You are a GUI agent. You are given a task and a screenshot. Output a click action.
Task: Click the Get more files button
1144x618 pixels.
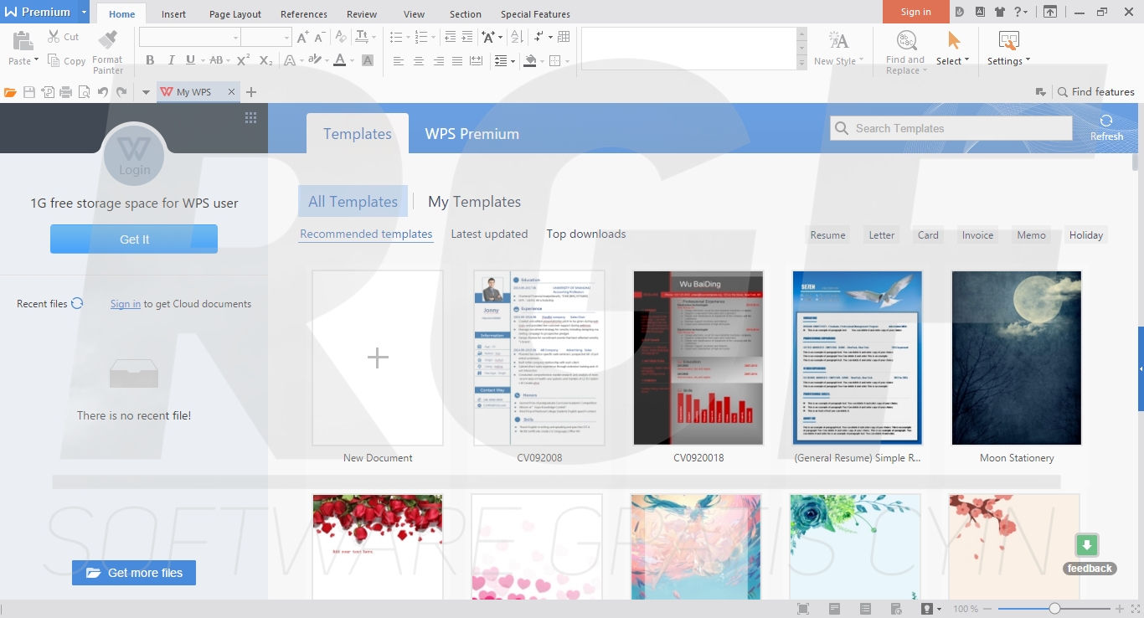click(134, 573)
